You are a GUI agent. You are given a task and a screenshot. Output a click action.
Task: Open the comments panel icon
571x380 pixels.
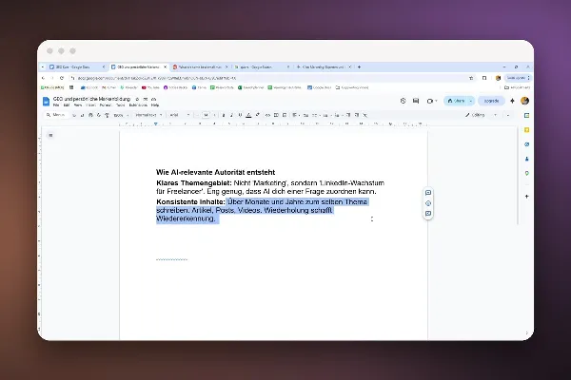pyautogui.click(x=416, y=101)
